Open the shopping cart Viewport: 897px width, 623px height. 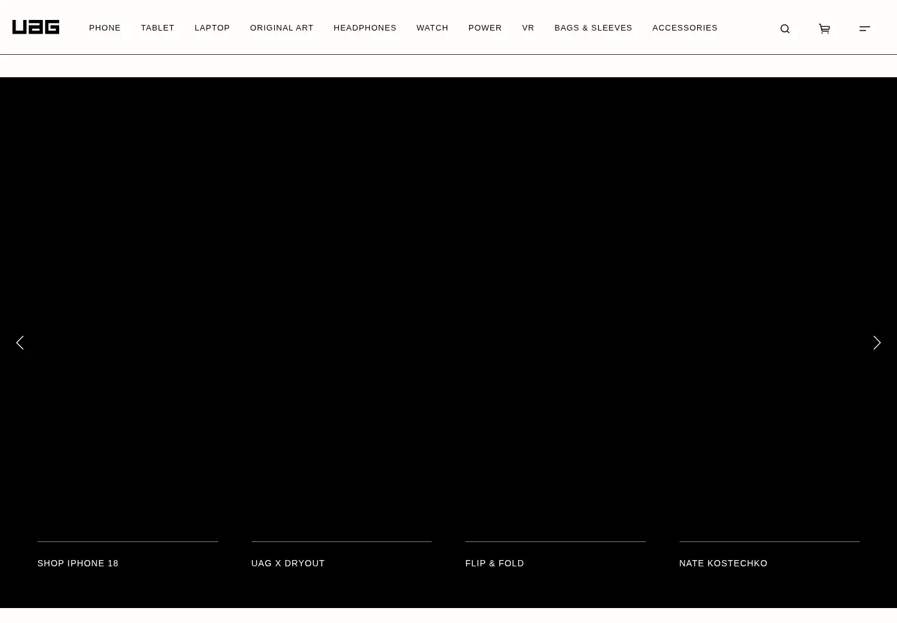point(824,29)
